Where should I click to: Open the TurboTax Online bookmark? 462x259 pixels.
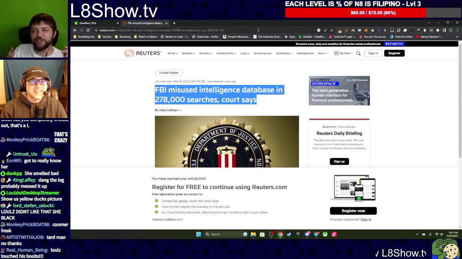(x=401, y=37)
